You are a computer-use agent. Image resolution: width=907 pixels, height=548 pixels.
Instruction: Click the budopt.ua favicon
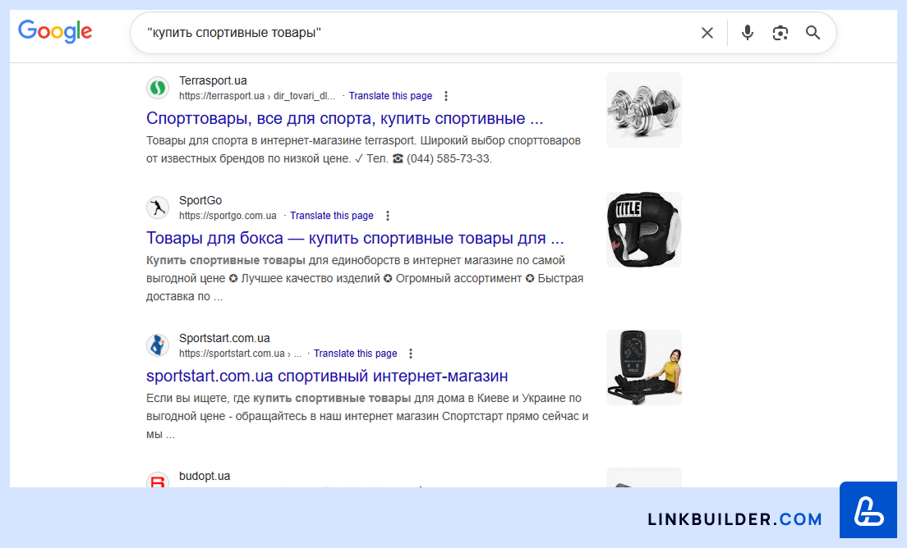[158, 481]
